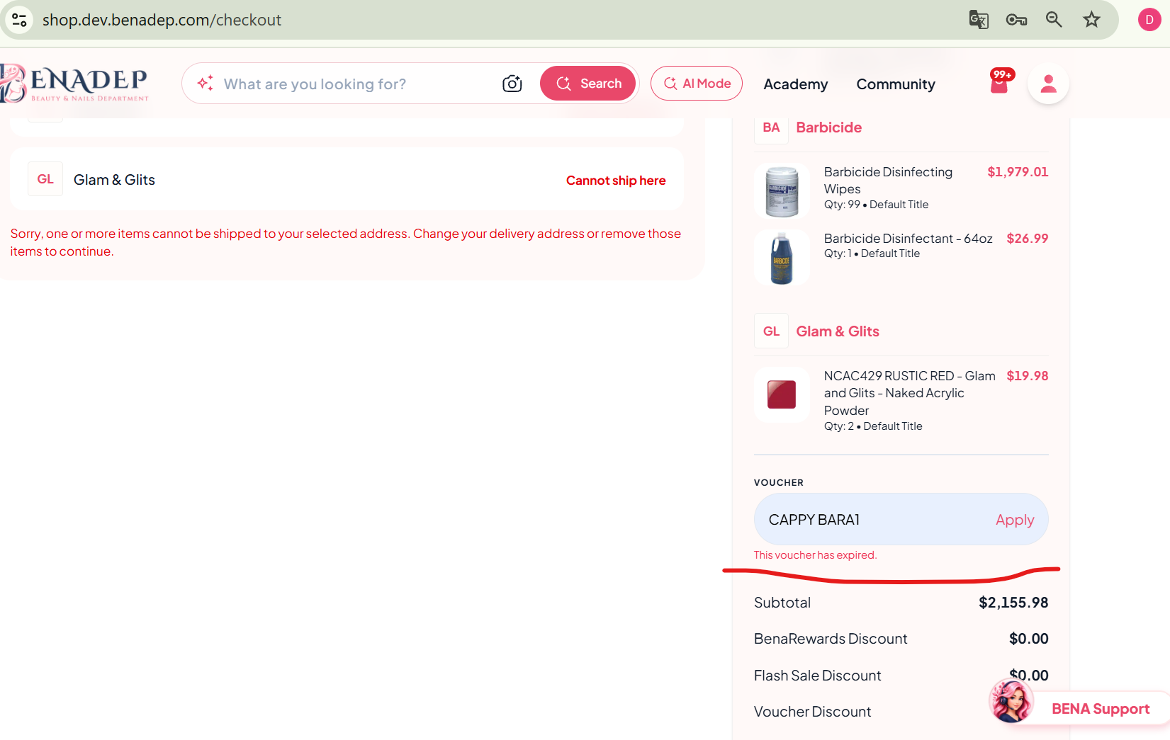
Task: Click the password key icon in address bar
Action: click(1016, 20)
